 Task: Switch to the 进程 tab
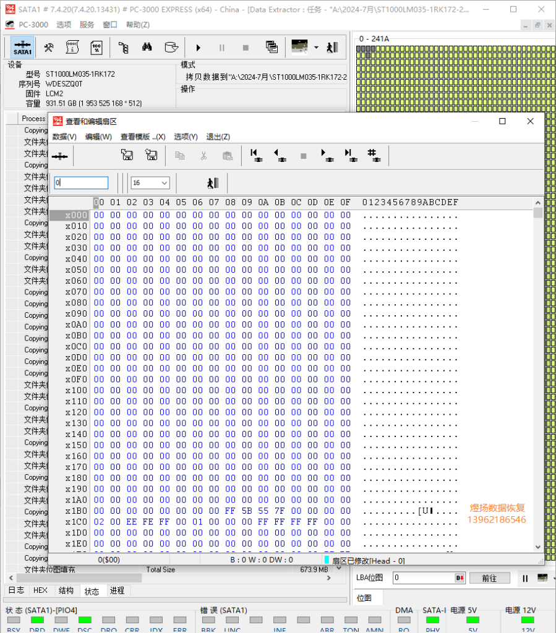coord(117,590)
